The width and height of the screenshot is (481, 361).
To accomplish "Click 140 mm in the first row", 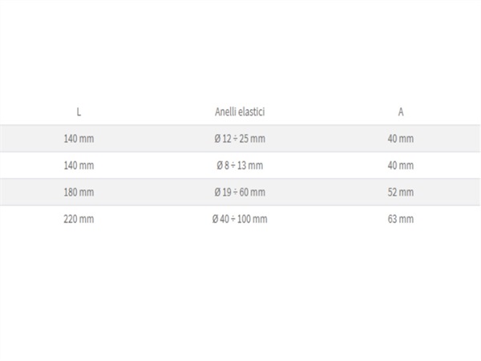I will tap(79, 139).
